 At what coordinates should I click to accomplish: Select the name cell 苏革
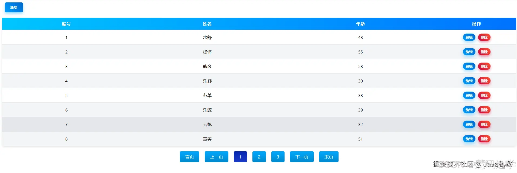click(207, 95)
